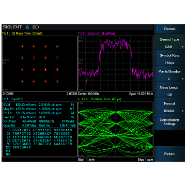Screen dimensions: 186x186
Task: Click the IQ Offset -66.446dB value
Action: click(x=29, y=121)
